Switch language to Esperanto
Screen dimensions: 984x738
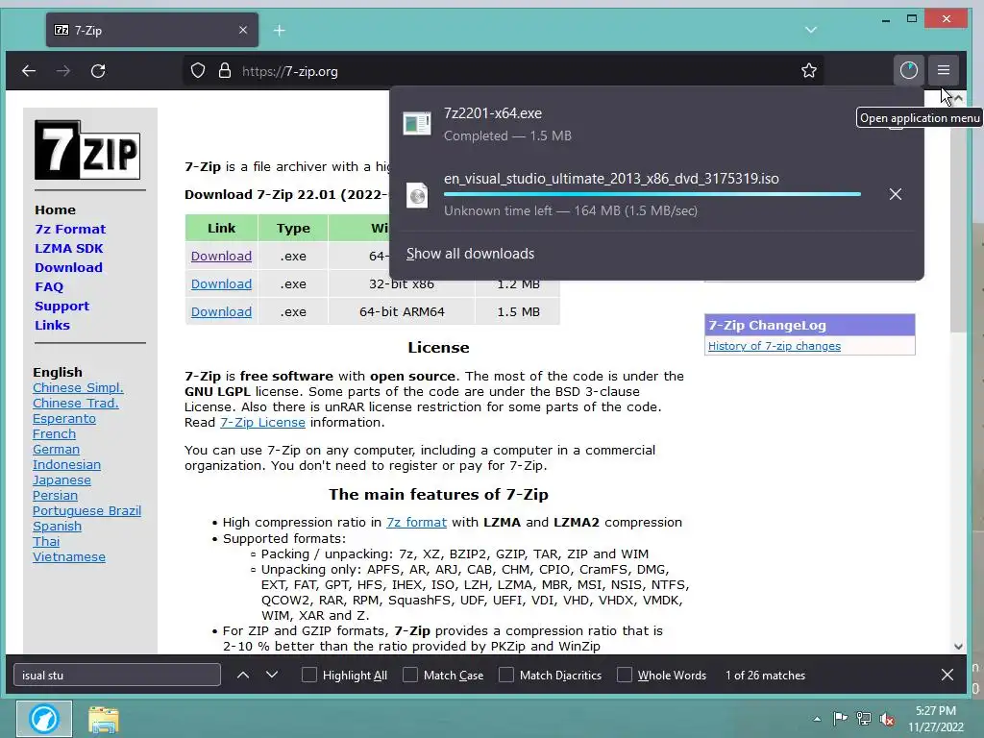(x=64, y=419)
